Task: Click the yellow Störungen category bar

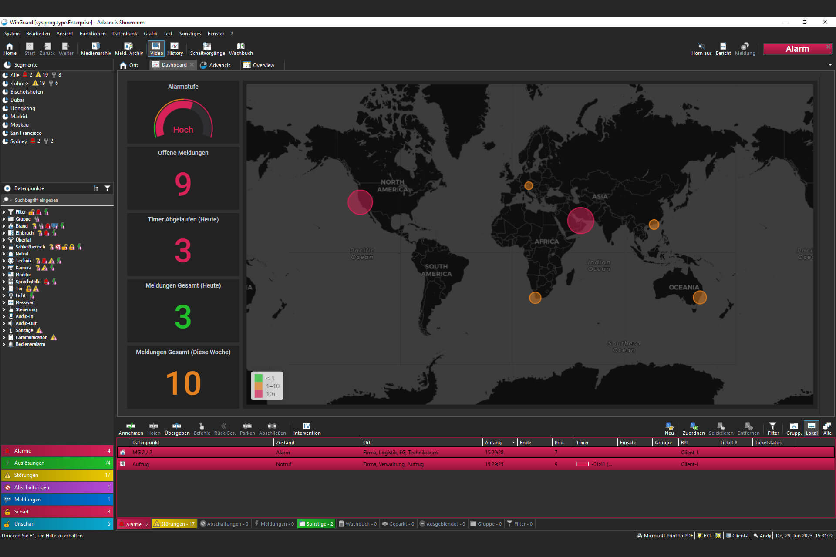Action: [57, 475]
